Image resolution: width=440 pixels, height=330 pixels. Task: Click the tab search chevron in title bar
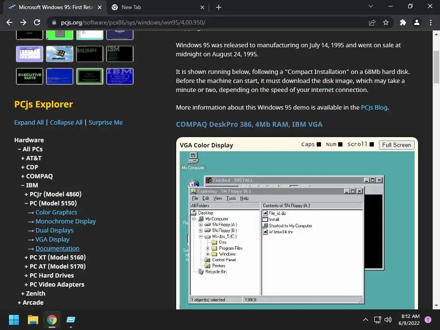[371, 6]
